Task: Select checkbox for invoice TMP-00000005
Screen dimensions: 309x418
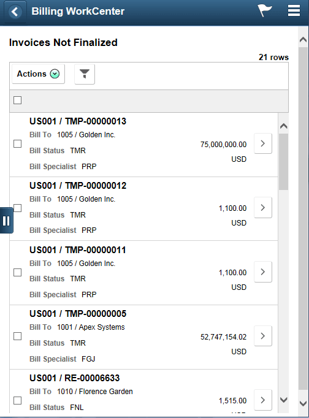Action: (18, 336)
